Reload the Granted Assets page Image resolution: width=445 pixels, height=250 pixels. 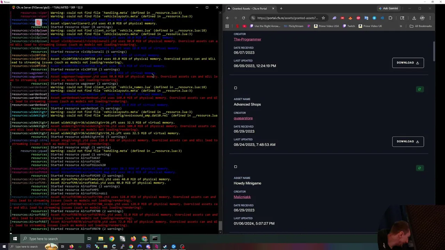[243, 18]
